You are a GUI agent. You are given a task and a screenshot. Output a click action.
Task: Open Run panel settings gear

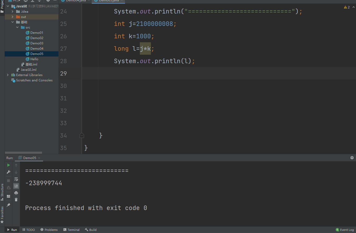click(x=352, y=158)
